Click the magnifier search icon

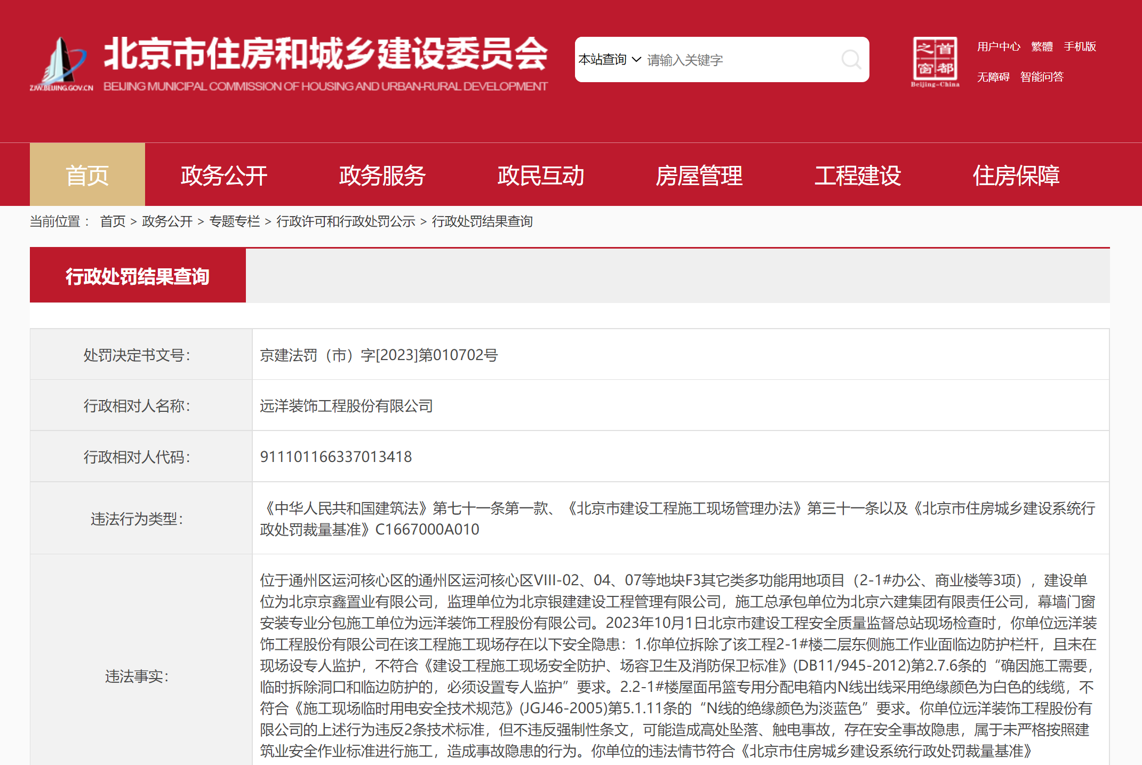coord(851,60)
